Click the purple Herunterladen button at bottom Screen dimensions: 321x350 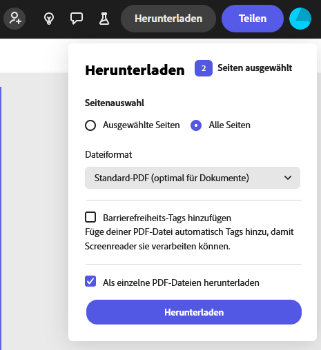pyautogui.click(x=194, y=312)
